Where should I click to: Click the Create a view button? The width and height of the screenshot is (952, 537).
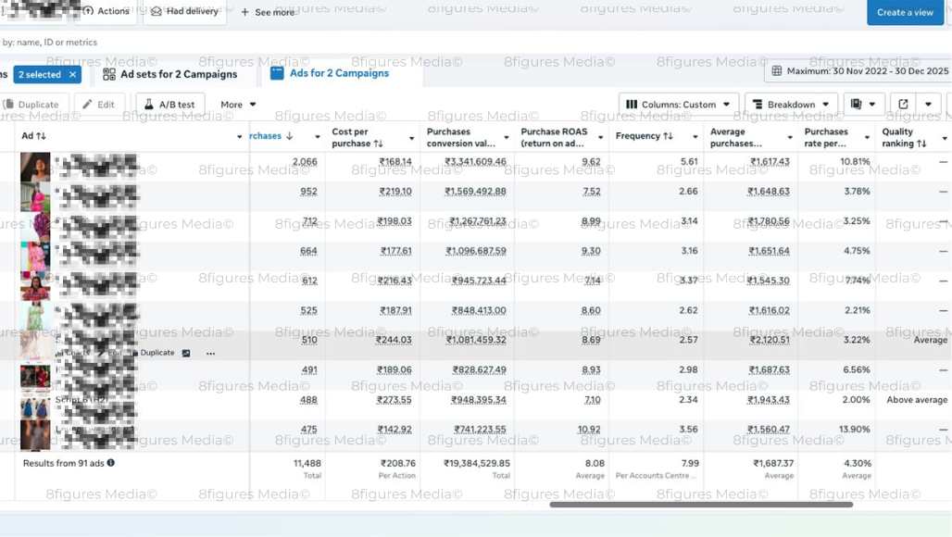(x=904, y=12)
